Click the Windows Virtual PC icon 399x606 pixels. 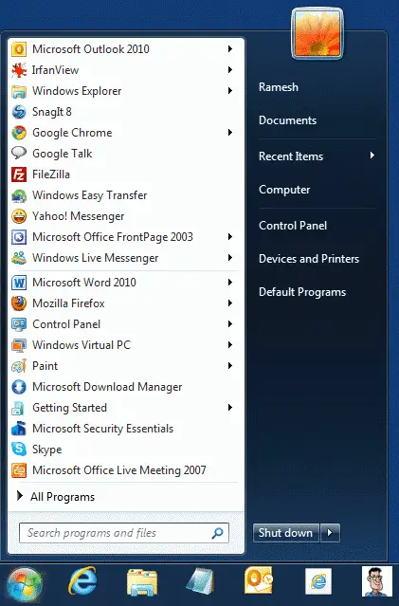[x=19, y=345]
